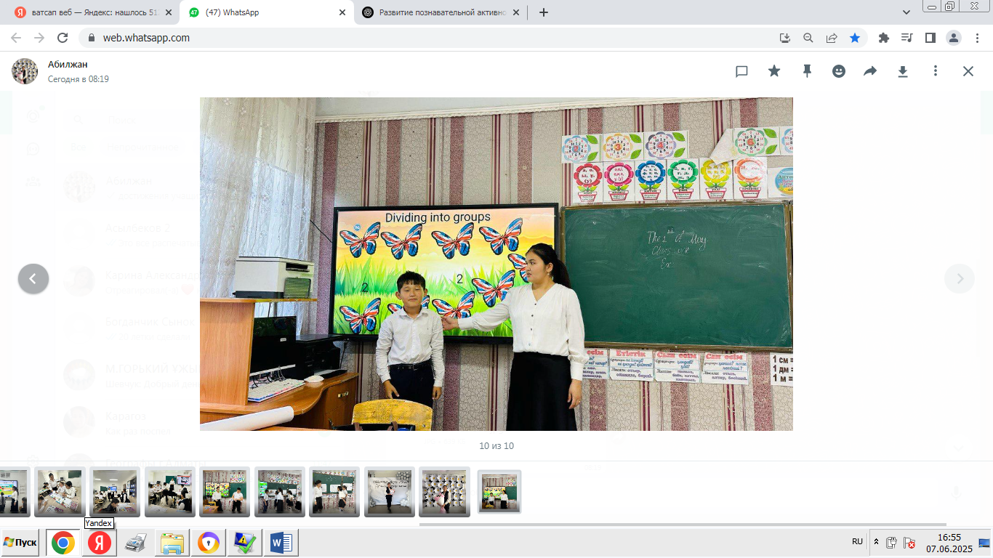Open the printer icon in the taskbar

[136, 543]
